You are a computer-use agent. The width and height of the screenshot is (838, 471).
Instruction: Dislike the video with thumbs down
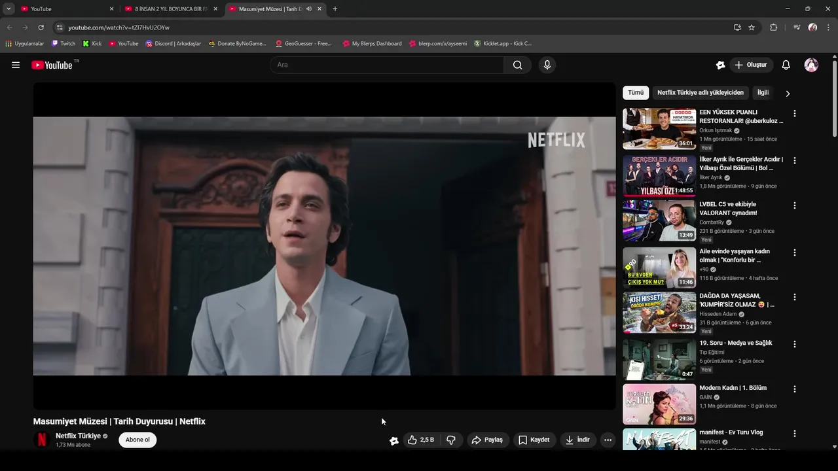450,440
